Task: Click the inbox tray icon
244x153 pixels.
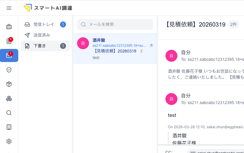Action: 27,24
